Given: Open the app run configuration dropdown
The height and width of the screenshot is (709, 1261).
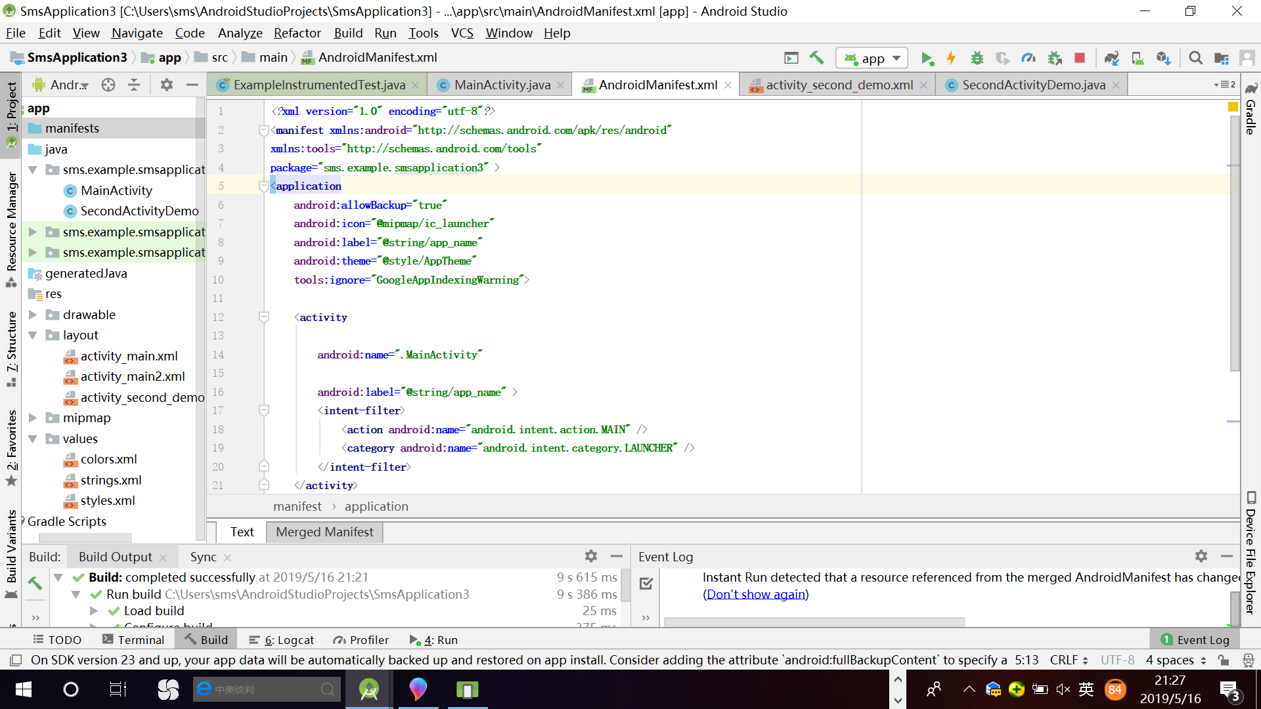Looking at the screenshot, I should click(872, 58).
